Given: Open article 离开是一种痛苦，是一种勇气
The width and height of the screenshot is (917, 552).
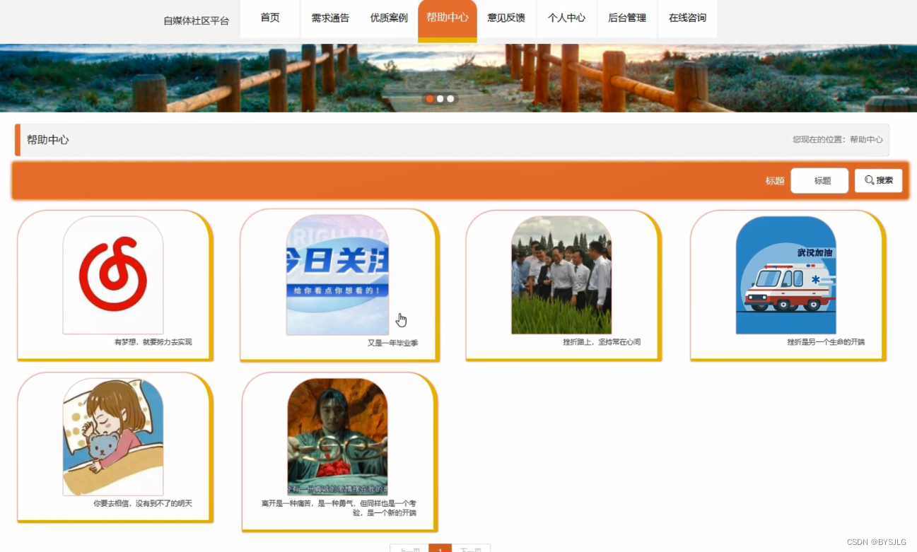Looking at the screenshot, I should click(339, 508).
